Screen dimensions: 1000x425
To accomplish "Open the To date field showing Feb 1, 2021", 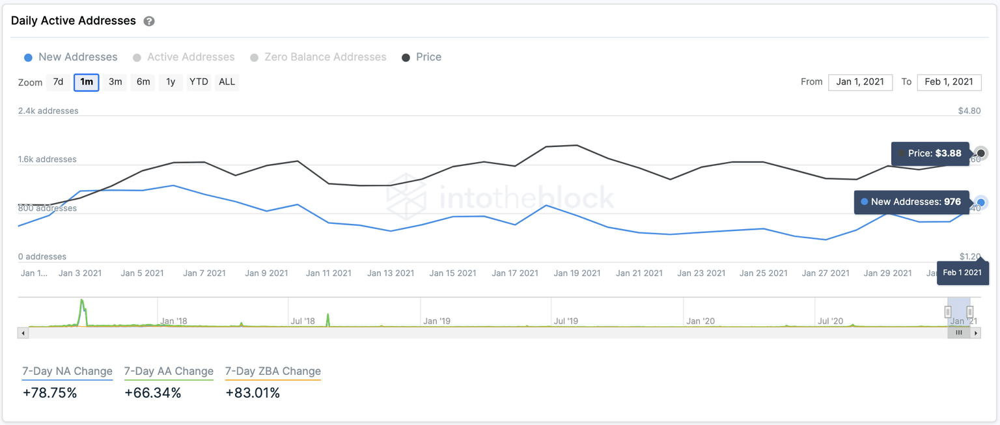I will [x=949, y=82].
